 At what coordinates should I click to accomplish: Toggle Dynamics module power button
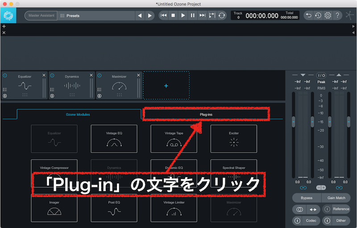[x=52, y=75]
